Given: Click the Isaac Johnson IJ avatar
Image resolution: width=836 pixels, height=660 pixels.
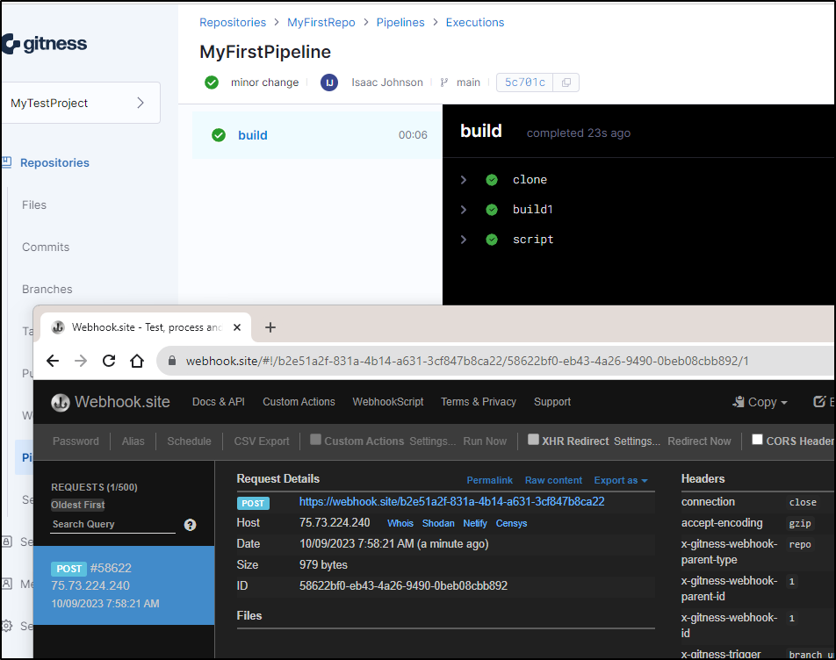Looking at the screenshot, I should coord(329,82).
